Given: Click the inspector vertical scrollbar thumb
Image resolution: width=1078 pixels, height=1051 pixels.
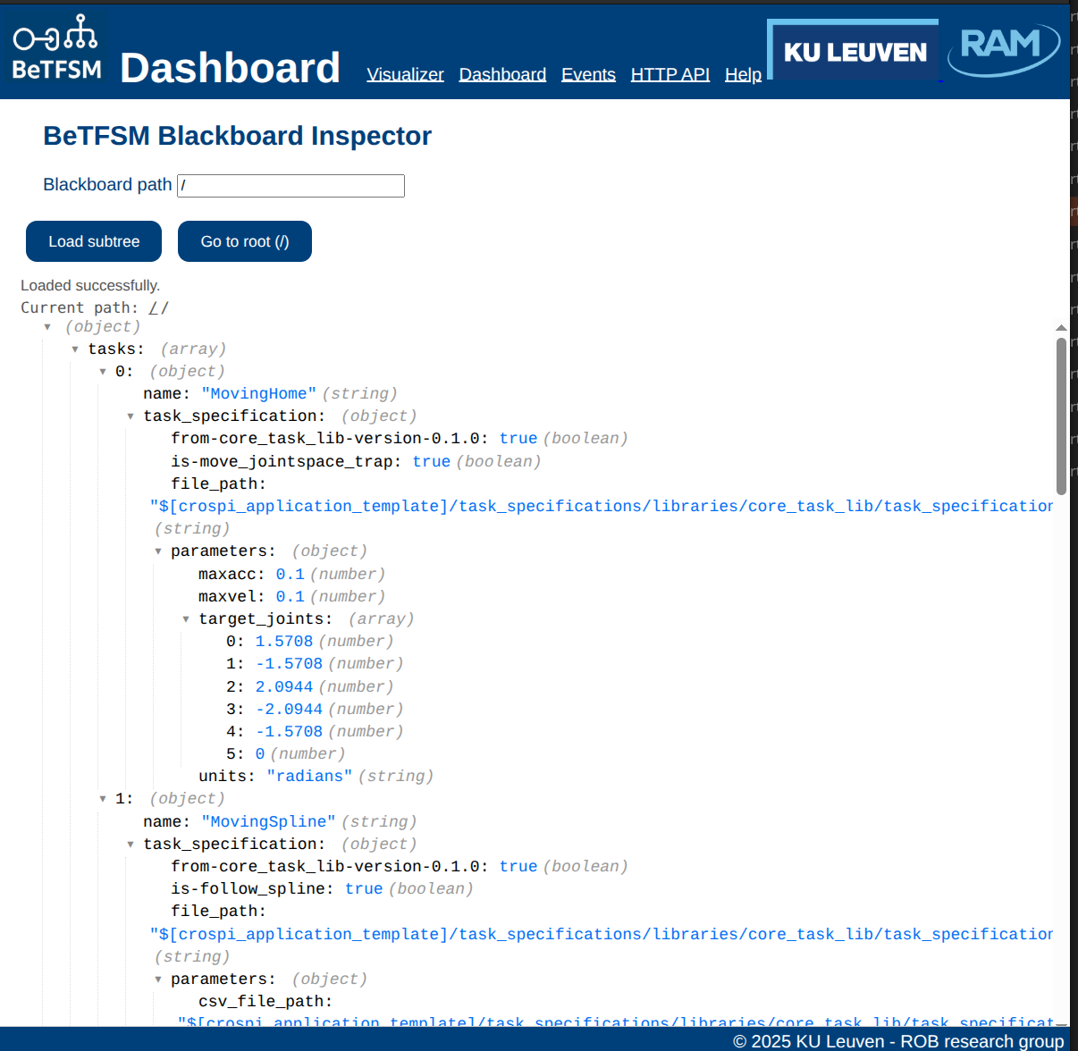Looking at the screenshot, I should coord(1061,416).
